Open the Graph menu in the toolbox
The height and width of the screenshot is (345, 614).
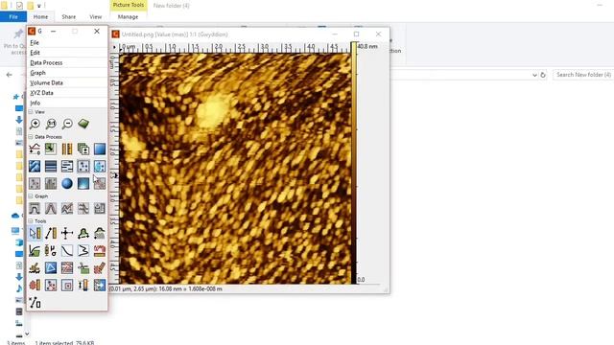click(66, 73)
